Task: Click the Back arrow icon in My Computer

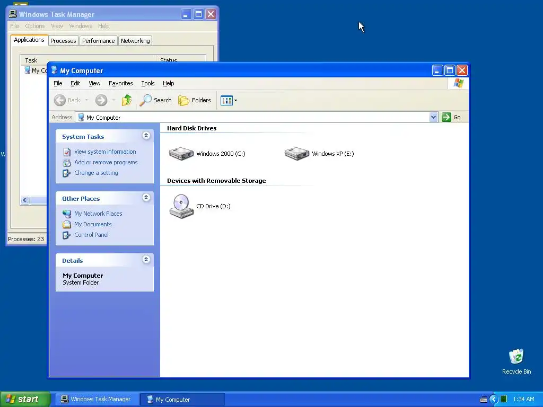Action: [x=59, y=100]
